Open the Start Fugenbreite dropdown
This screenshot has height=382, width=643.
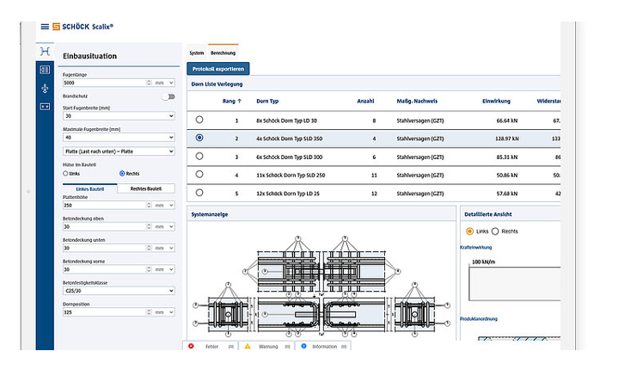[x=119, y=115]
